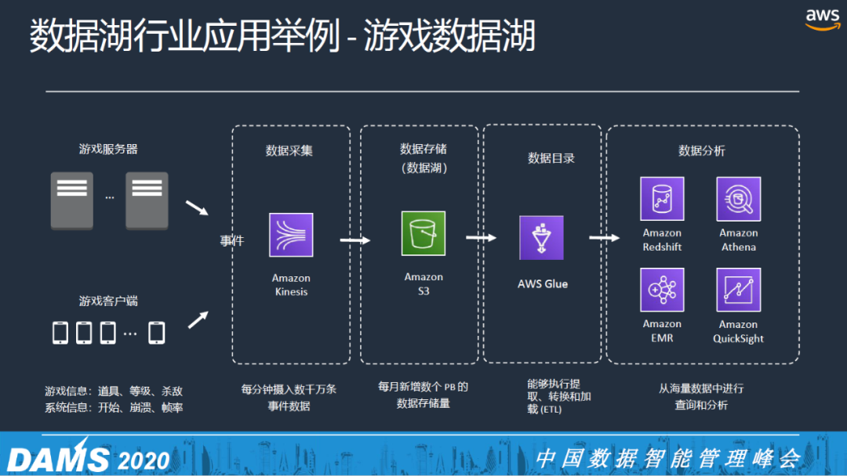Screen dimensions: 847x476
Task: Click the Amazon Athena label text
Action: pos(739,240)
